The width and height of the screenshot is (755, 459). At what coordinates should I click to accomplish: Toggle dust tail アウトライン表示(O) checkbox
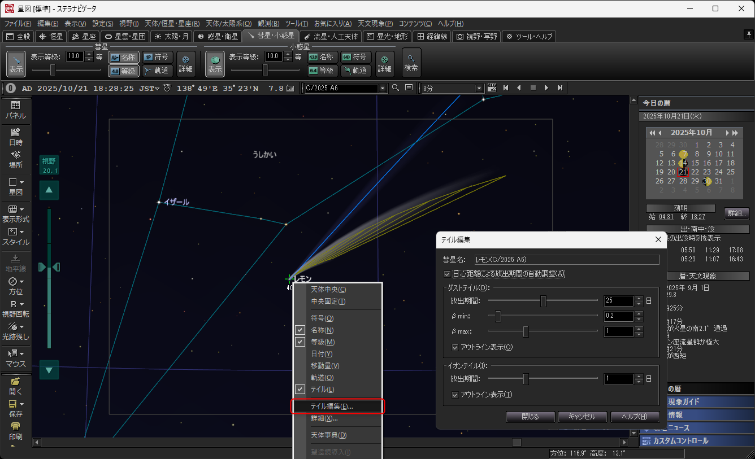(x=455, y=347)
